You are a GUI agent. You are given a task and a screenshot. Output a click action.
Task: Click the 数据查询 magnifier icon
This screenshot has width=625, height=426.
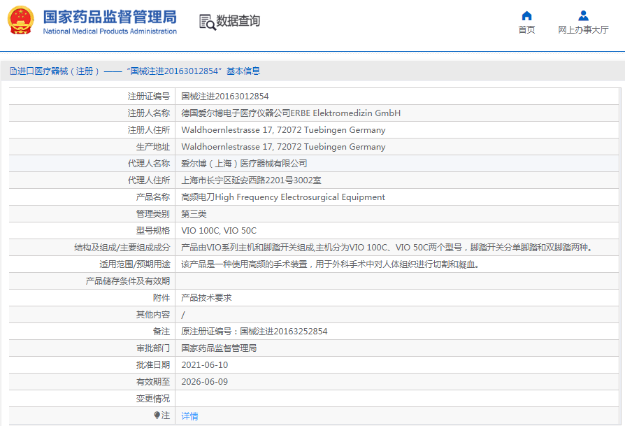[x=208, y=22]
